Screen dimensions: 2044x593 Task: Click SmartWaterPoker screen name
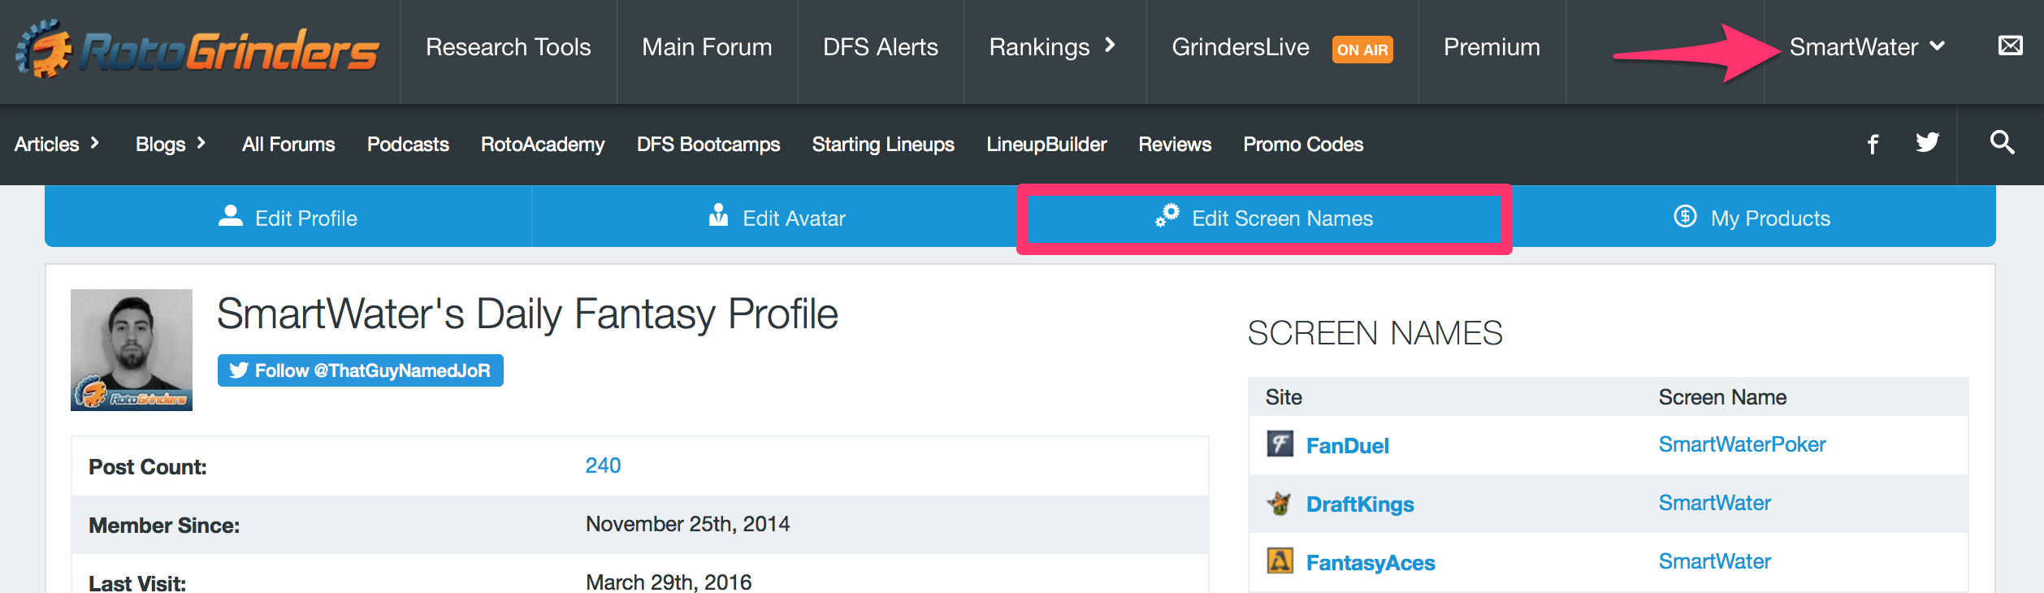[1742, 444]
